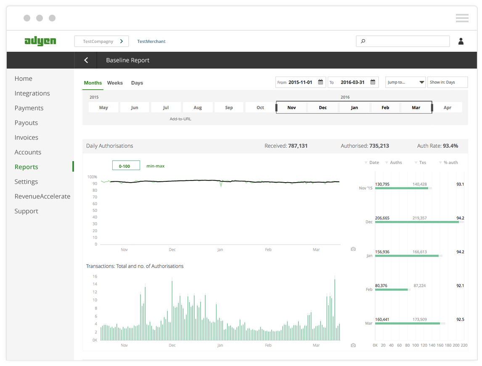Grab the left handle of the month range slider
Viewport: 482px width, 366px height.
tap(276, 108)
